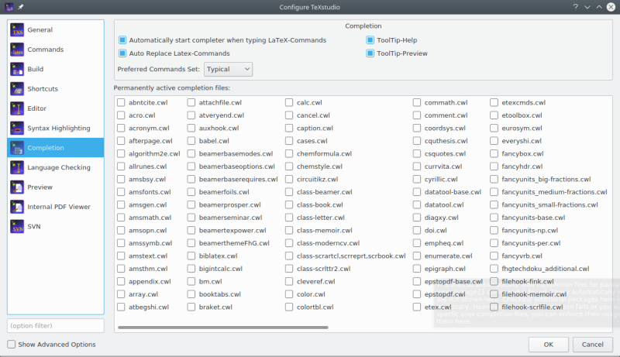Select the Editor settings page
Image resolution: width=620 pixels, height=357 pixels.
coord(55,108)
